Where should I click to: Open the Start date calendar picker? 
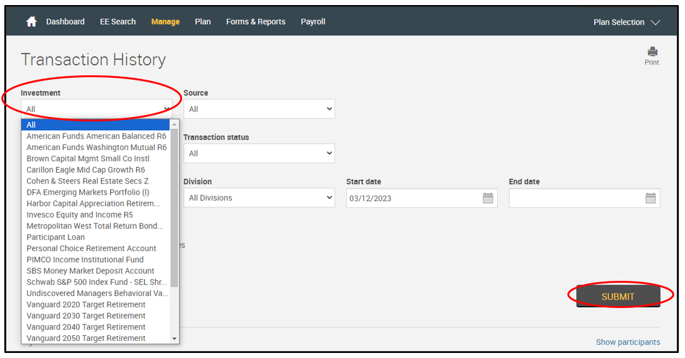pos(488,198)
